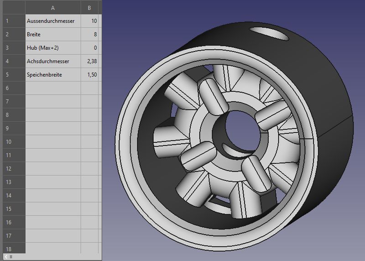Select column B header
Image resolution: width=365 pixels, height=261 pixels.
click(89, 8)
